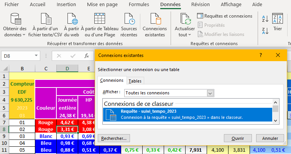The height and width of the screenshot is (154, 291).
Task: Click the Rechercher... button
Action: point(114,138)
